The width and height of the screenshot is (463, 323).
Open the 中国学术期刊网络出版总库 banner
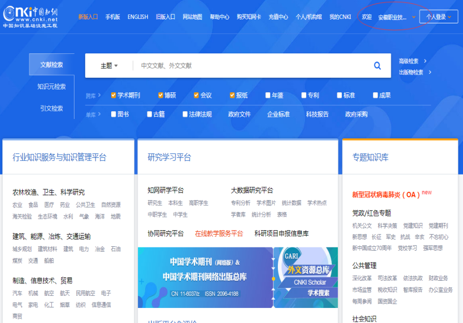pos(205,277)
